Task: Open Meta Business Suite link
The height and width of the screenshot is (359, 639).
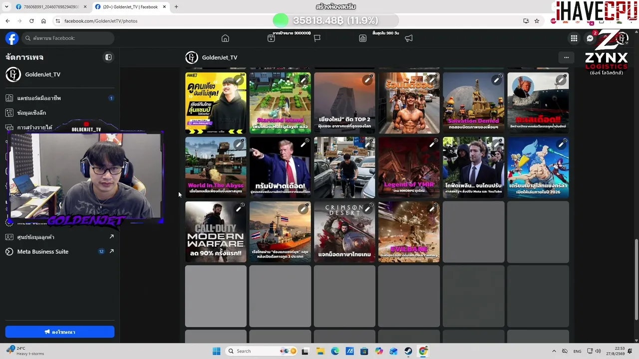Action: click(x=60, y=251)
